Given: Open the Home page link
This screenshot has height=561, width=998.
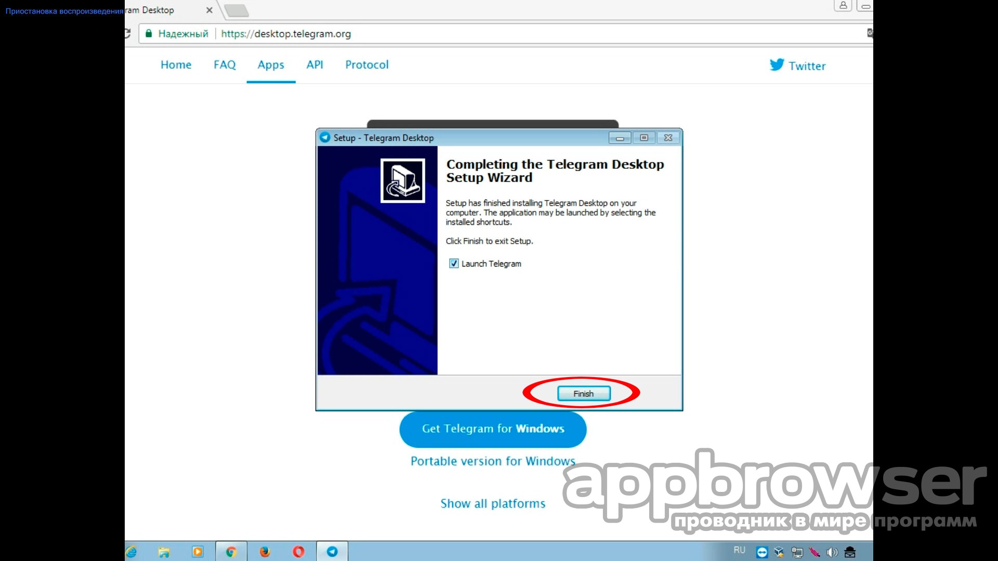Looking at the screenshot, I should tap(176, 65).
